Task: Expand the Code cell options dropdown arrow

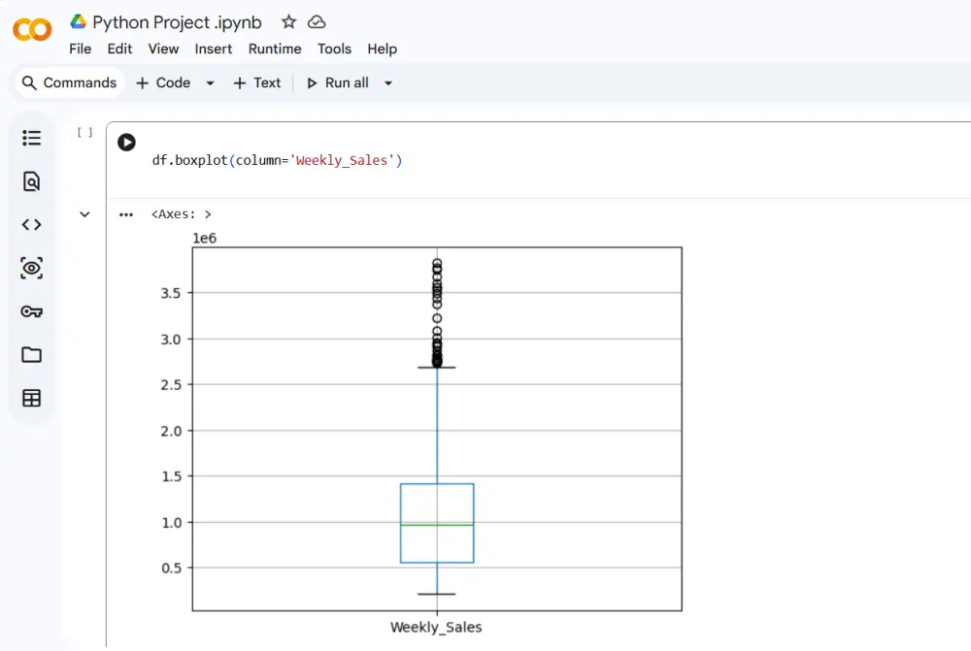Action: 210,82
